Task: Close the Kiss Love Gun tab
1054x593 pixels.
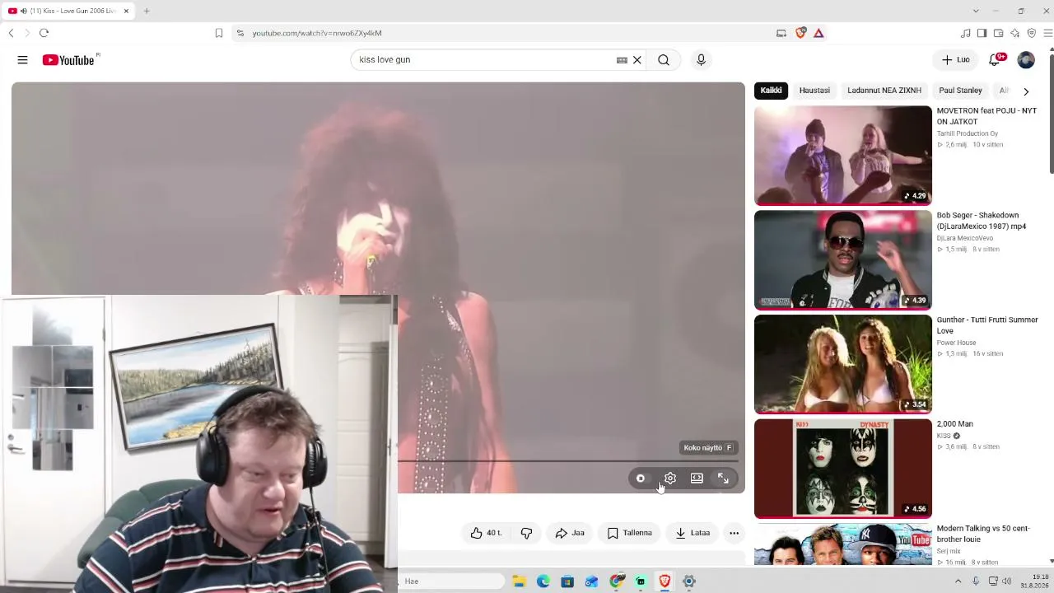Action: click(126, 11)
